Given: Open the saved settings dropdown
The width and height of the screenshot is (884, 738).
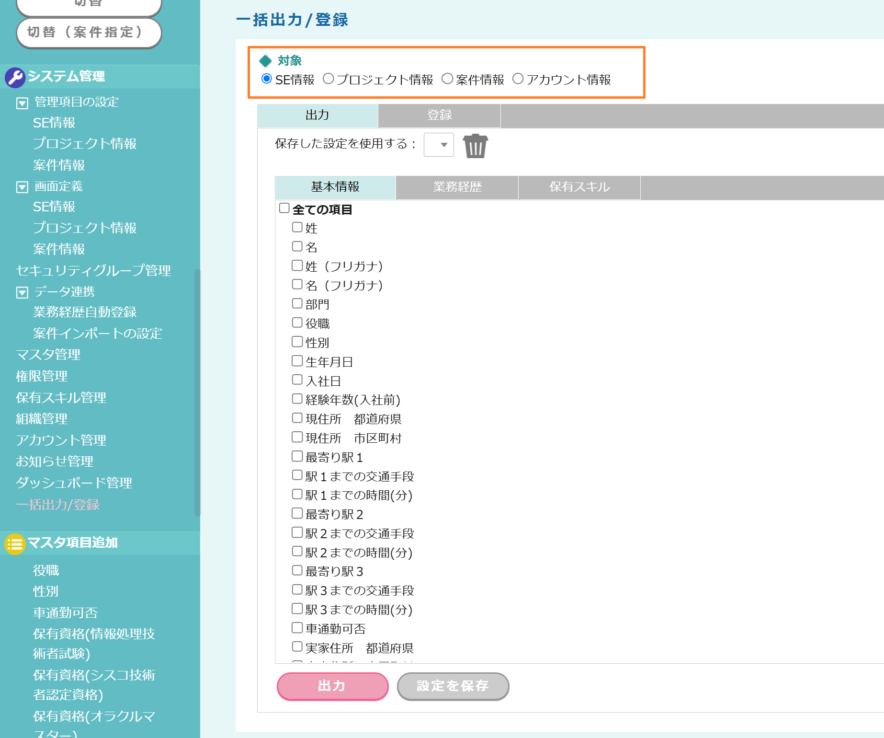Looking at the screenshot, I should coord(439,145).
